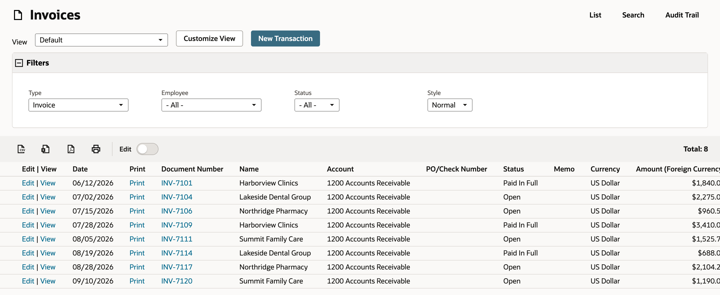This screenshot has width=720, height=295.
Task: Sort by the Name column header
Action: 249,169
